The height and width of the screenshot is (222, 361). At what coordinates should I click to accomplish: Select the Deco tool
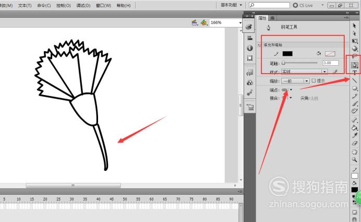tap(355, 111)
